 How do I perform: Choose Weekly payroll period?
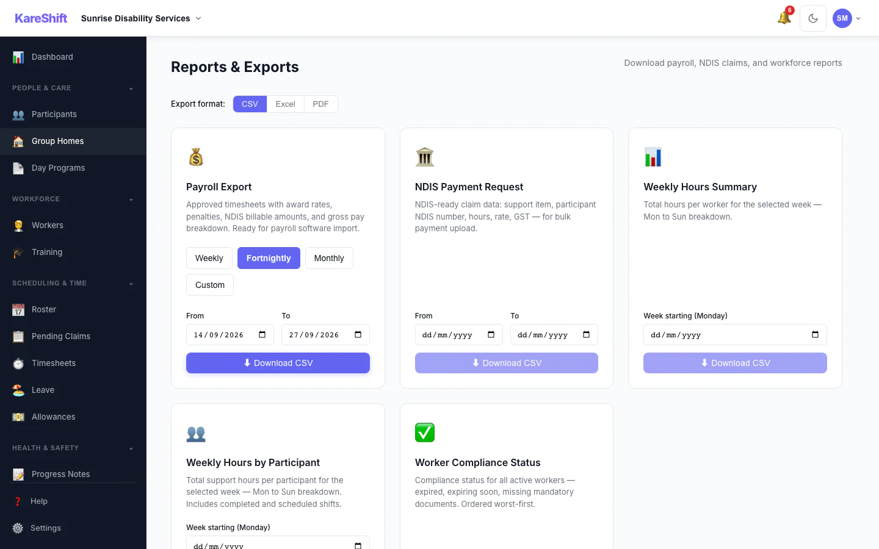[209, 258]
